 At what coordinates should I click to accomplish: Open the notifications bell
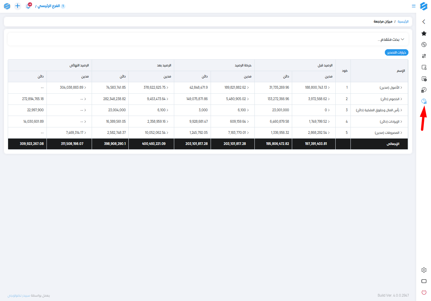click(28, 6)
